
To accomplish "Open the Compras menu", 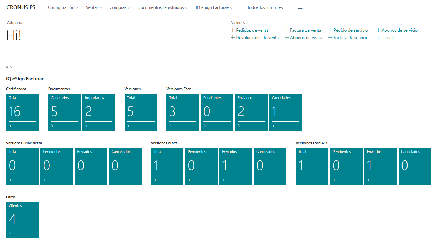I will click(120, 7).
